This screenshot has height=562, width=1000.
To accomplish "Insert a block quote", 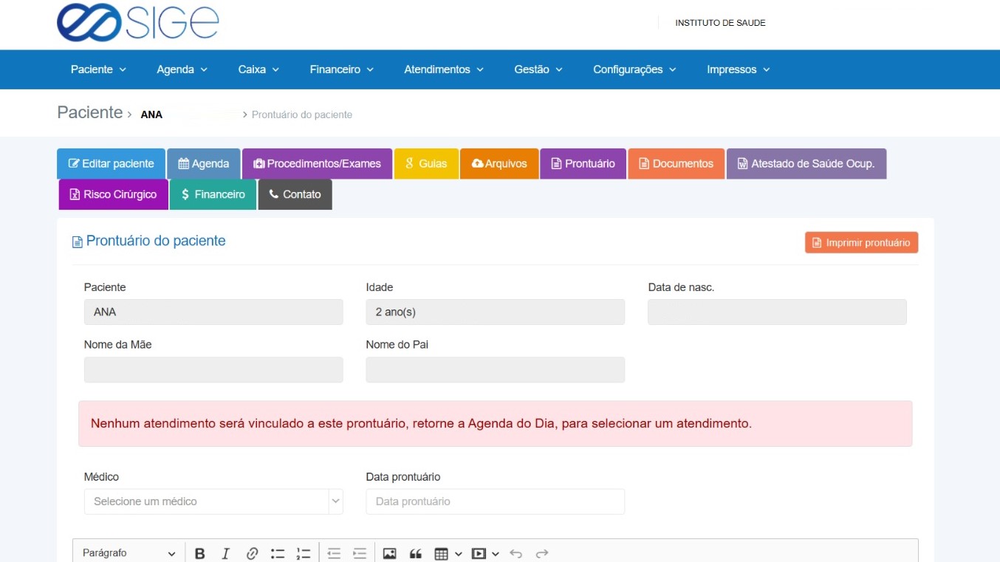I will coord(415,553).
